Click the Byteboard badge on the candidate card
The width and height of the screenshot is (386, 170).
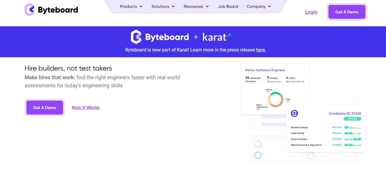[294, 114]
